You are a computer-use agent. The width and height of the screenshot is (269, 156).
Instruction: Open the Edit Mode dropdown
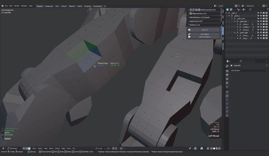tap(14, 149)
